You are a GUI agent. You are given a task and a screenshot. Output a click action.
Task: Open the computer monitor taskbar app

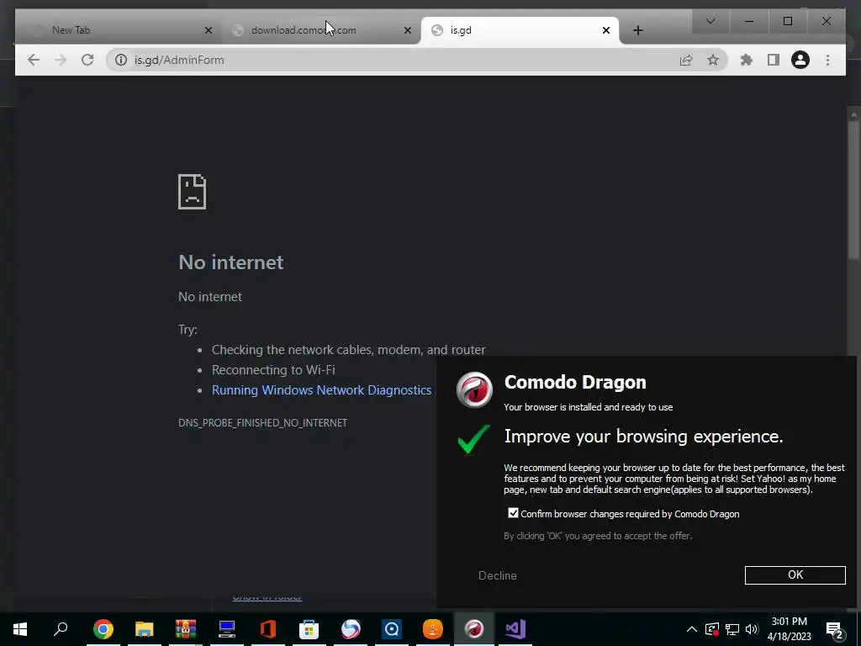point(227,629)
